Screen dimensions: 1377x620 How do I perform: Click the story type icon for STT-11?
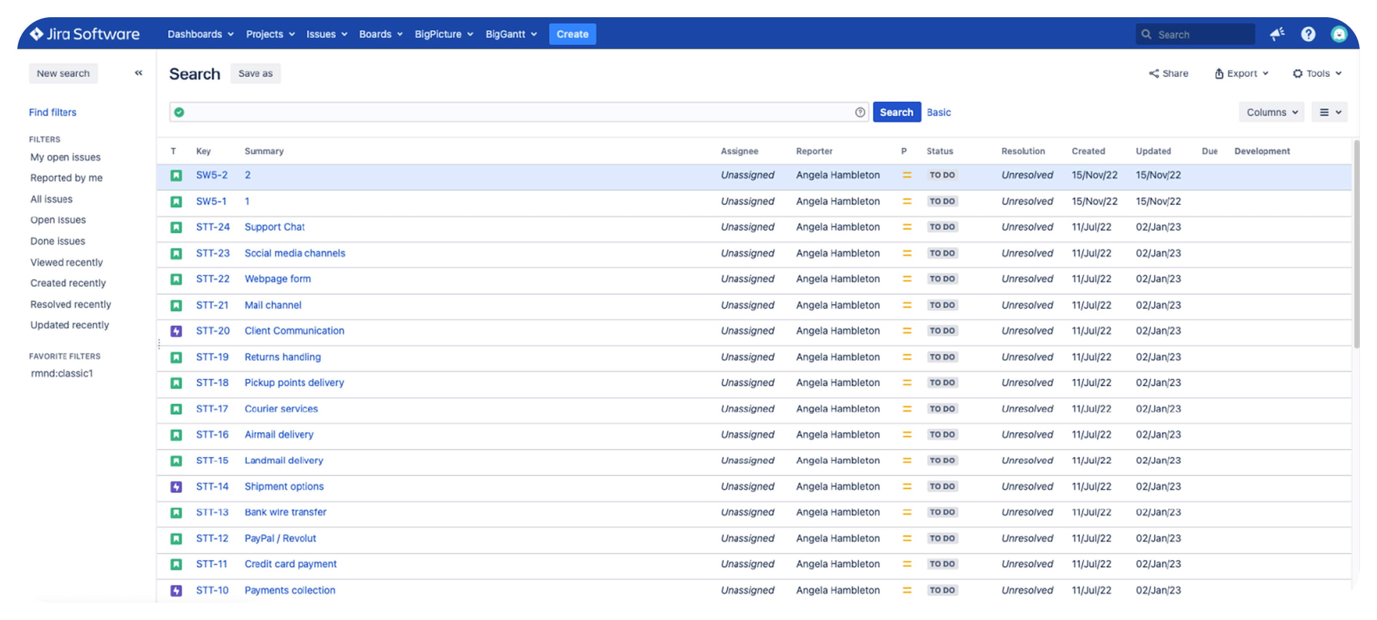pyautogui.click(x=176, y=565)
